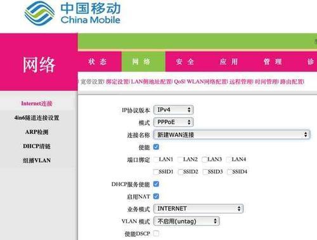Check the LAN2 port binding box
This screenshot has height=240, width=317.
(x=180, y=160)
